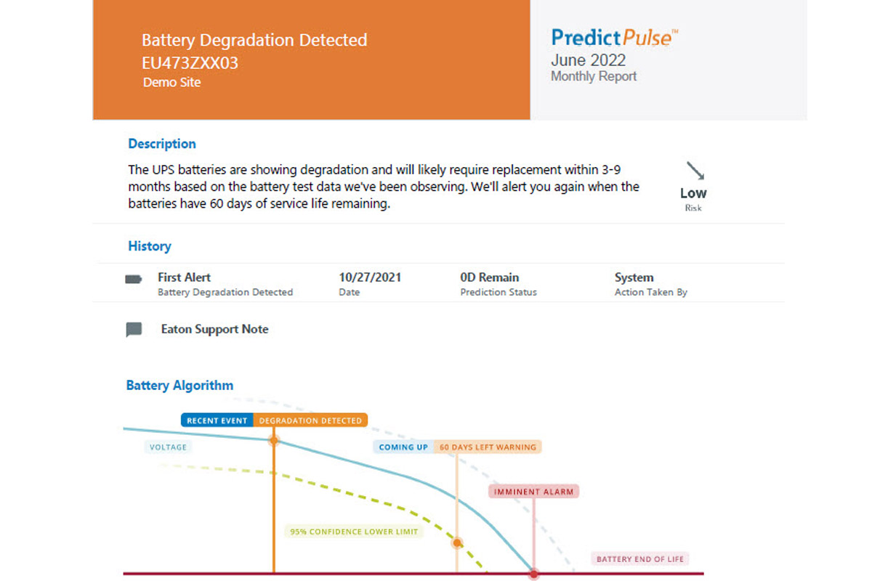Click the orange Degradation Detected marker dot
872x581 pixels.
click(274, 440)
